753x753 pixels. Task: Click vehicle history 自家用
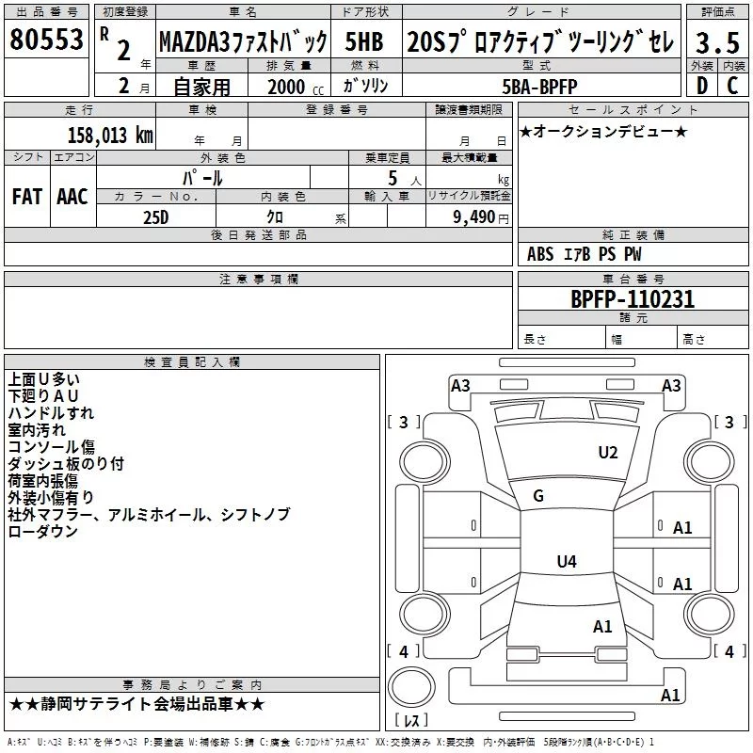(x=201, y=87)
